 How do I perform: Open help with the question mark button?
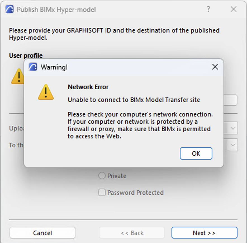point(208,9)
